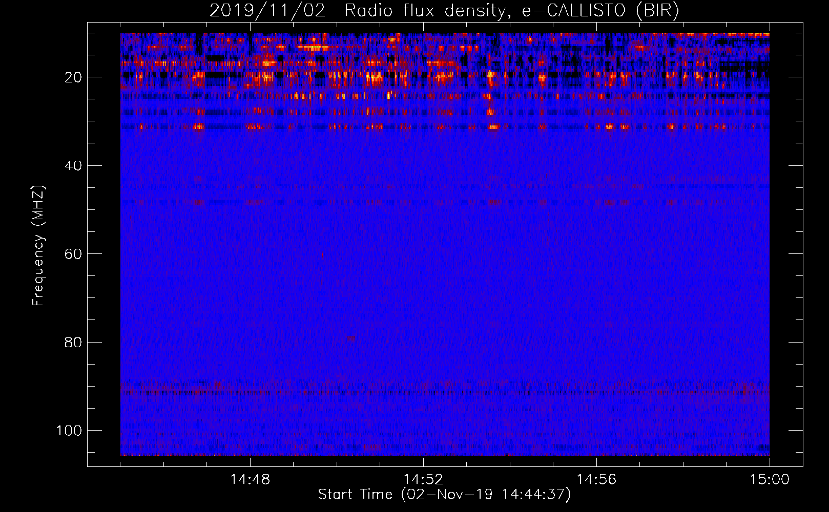Click the 15:00 time tick label
Viewport: 829px width, 512px height.
(770, 480)
